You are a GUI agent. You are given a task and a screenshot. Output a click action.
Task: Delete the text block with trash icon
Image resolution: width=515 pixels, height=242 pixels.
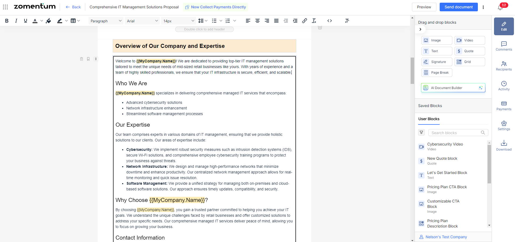[82, 59]
